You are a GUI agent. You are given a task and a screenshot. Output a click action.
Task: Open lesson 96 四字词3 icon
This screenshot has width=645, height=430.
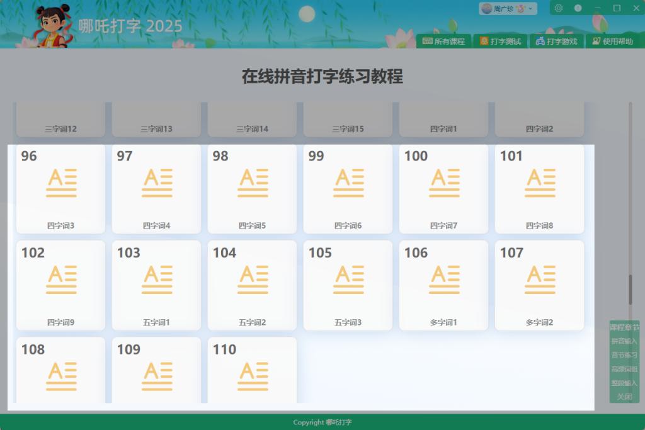(61, 183)
